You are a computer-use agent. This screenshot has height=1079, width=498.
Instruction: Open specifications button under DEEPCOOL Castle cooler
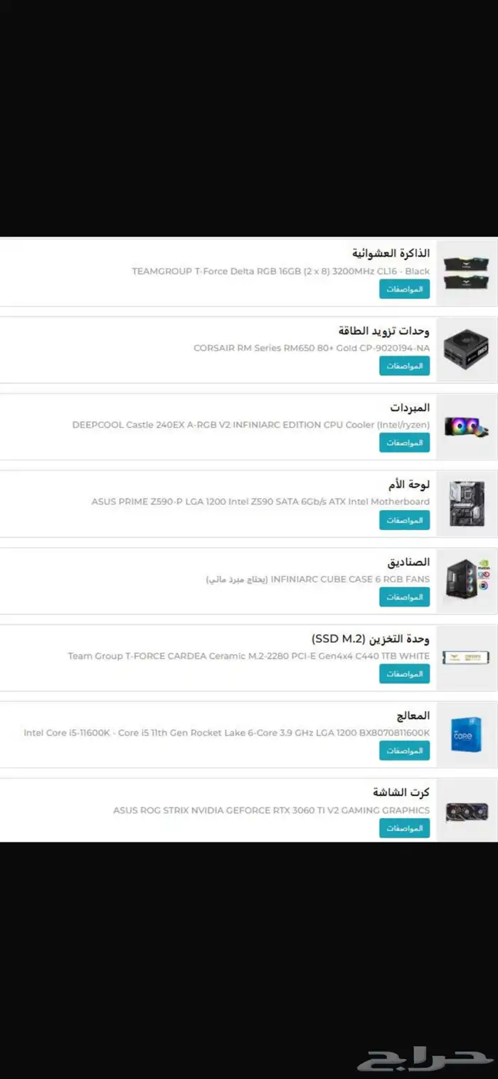click(x=404, y=443)
